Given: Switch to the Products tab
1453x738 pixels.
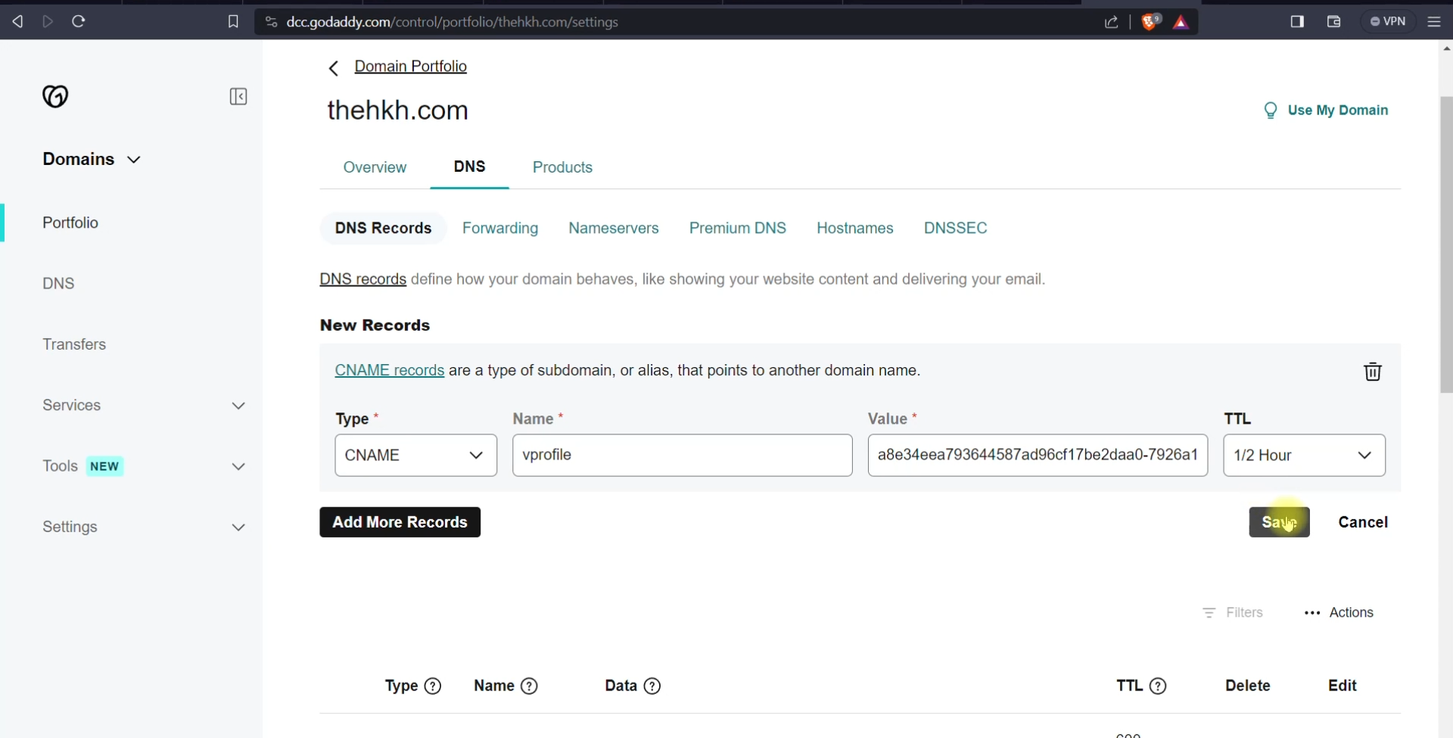Looking at the screenshot, I should point(562,167).
